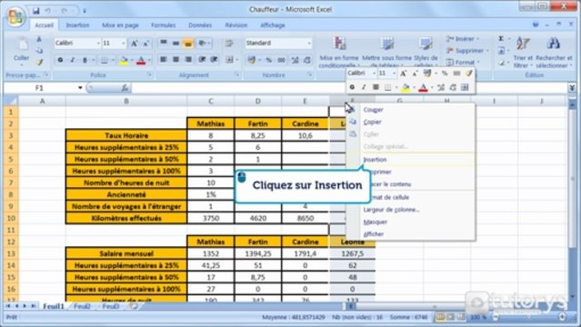Open the text orientation tool in Alignement group
Viewport: 581px width, 327px height.
point(203,43)
